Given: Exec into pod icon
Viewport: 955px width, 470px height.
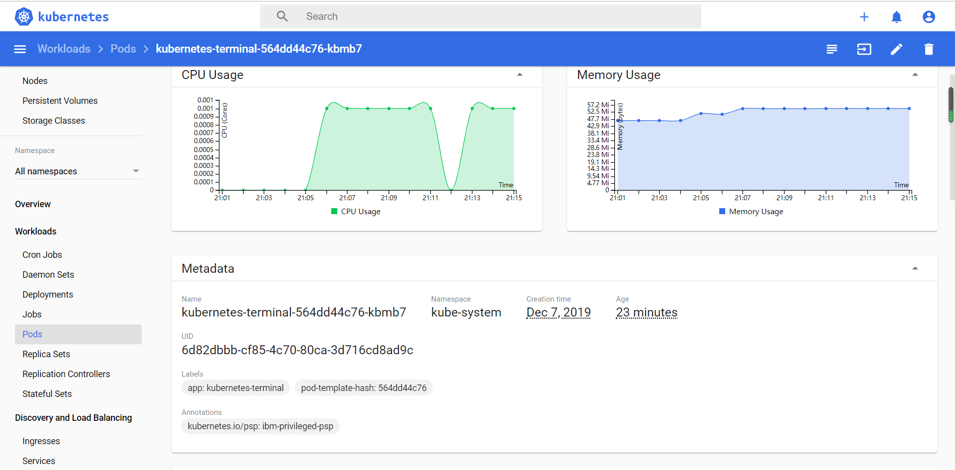Looking at the screenshot, I should tap(864, 49).
